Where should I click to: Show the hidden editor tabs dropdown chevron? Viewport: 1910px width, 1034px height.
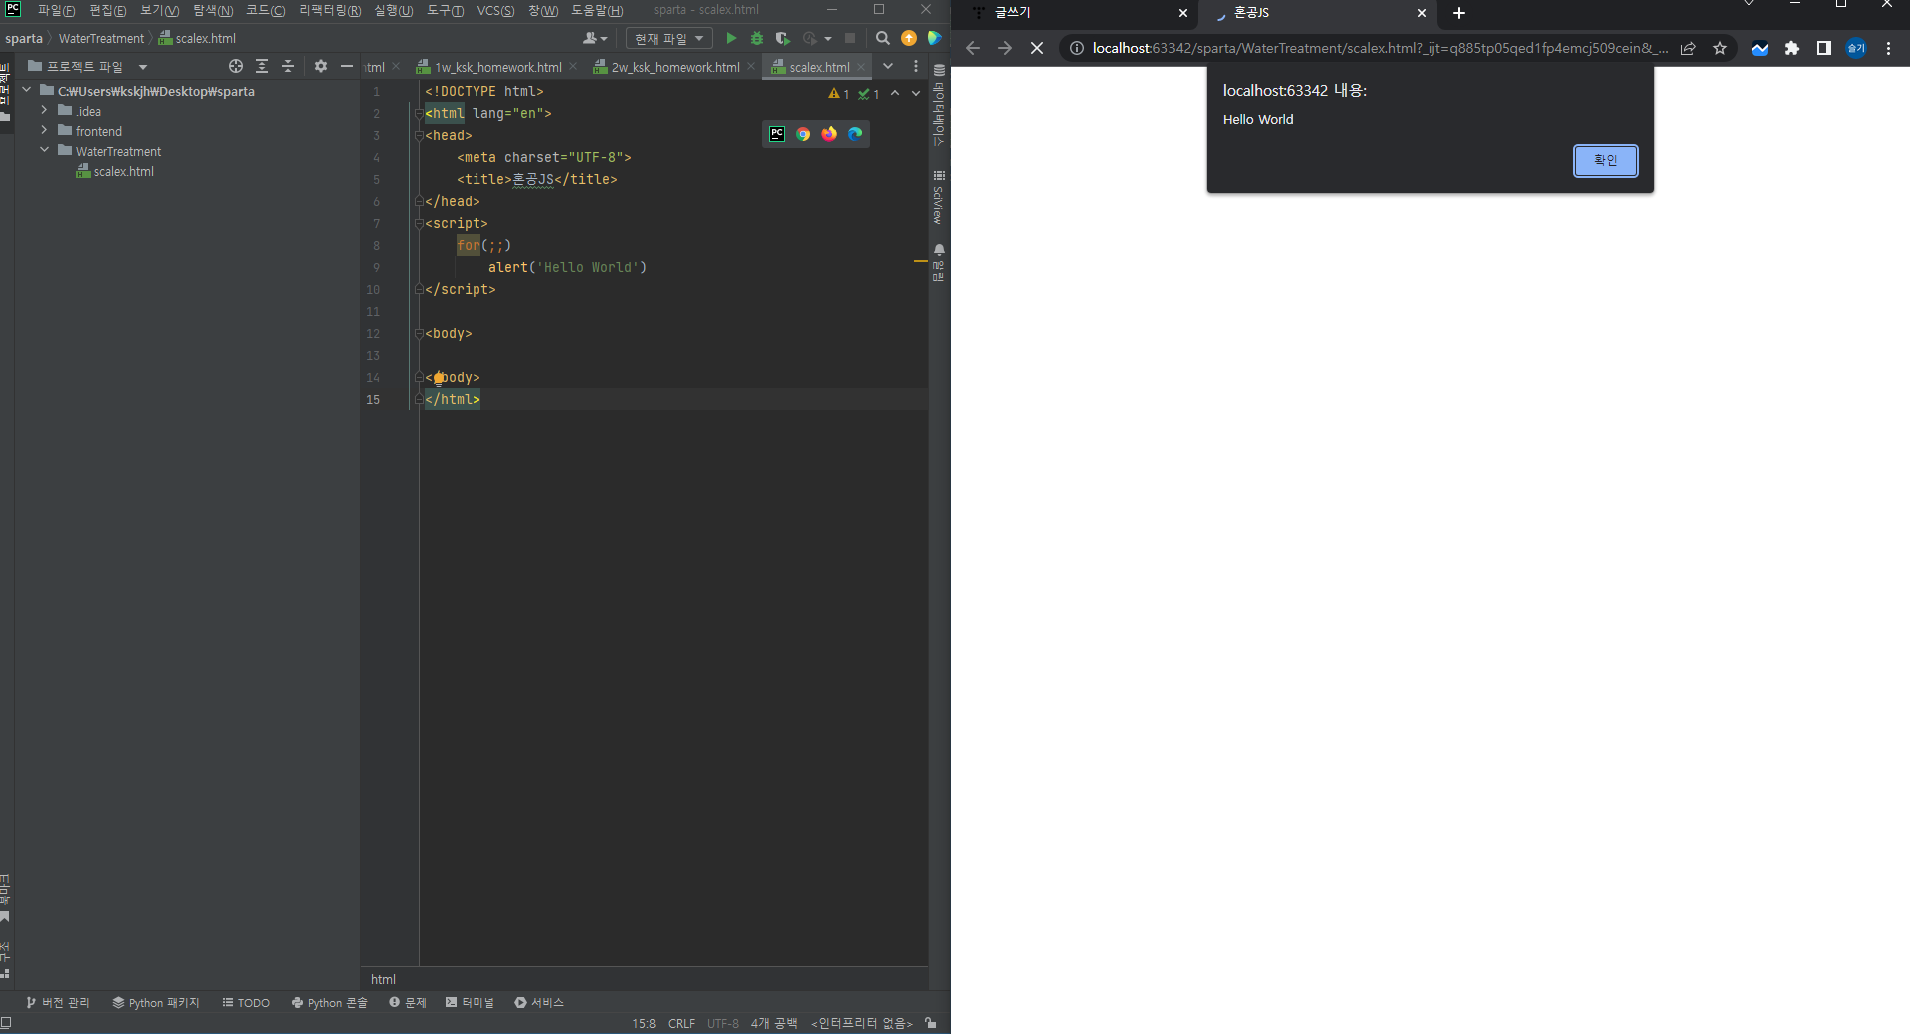[x=888, y=66]
